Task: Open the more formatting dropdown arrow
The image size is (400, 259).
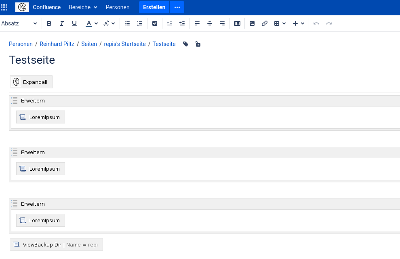Action: pos(113,23)
